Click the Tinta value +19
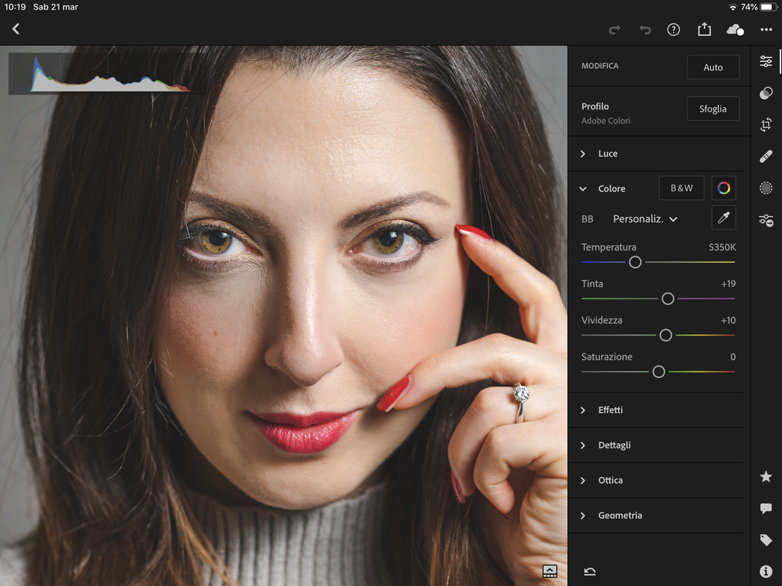 click(728, 283)
